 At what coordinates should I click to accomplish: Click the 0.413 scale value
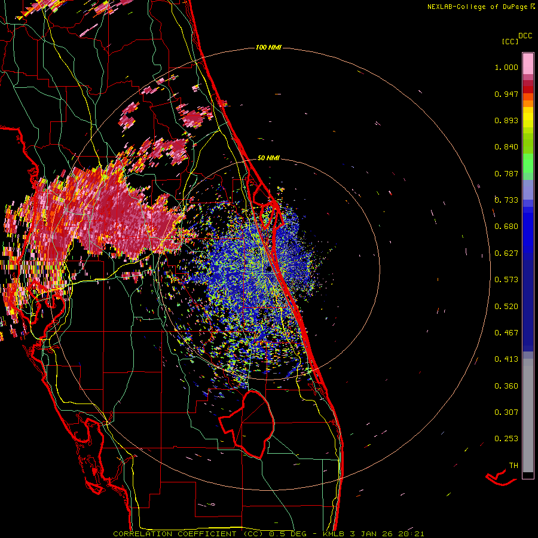click(506, 359)
